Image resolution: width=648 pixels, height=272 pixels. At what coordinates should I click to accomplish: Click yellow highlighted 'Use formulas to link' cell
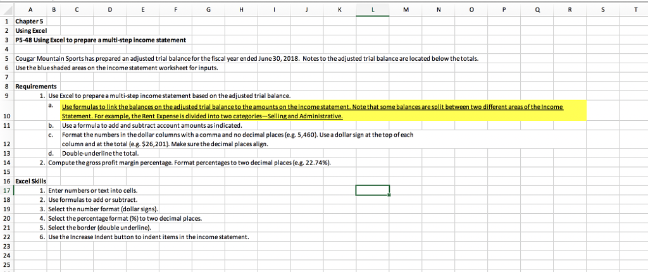(323, 111)
